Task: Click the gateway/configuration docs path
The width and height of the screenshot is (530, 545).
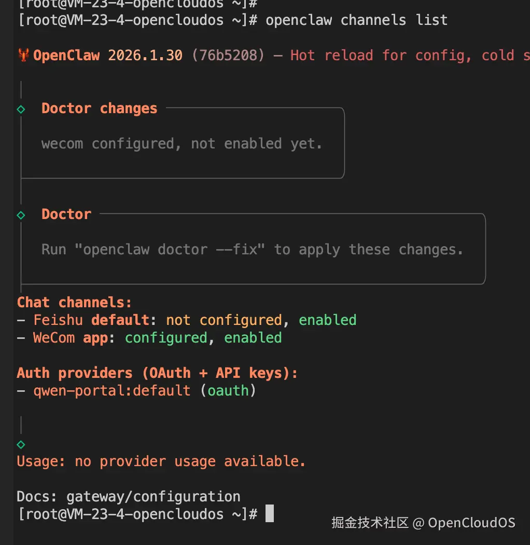Action: tap(153, 497)
